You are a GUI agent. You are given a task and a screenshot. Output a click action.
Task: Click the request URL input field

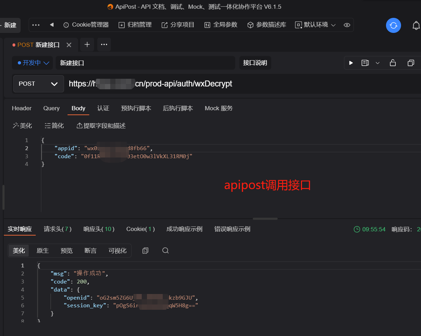click(x=243, y=84)
